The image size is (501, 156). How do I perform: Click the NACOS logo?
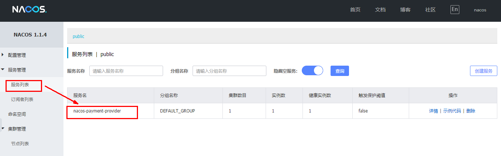pyautogui.click(x=29, y=10)
